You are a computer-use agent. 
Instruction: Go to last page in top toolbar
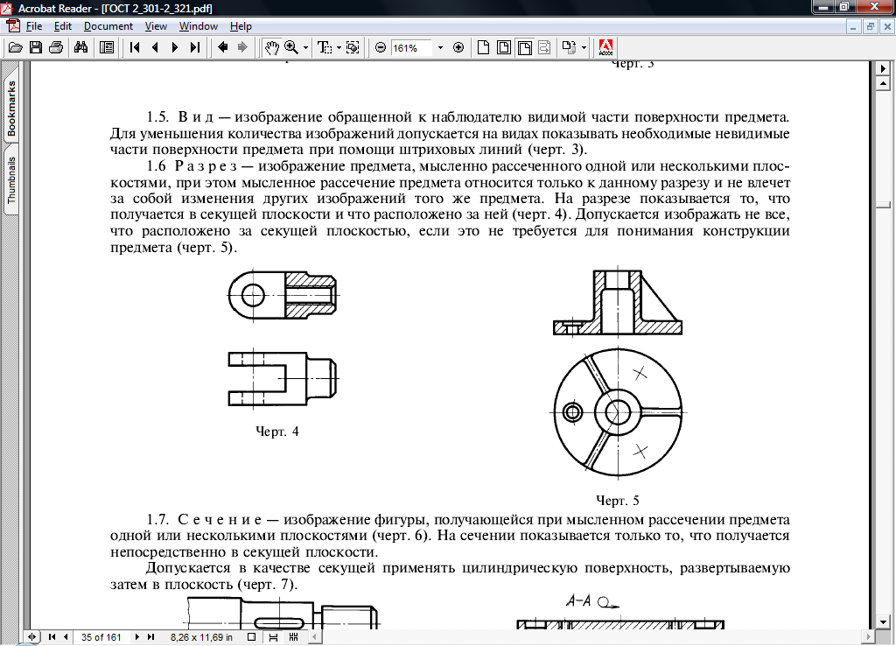[x=195, y=48]
